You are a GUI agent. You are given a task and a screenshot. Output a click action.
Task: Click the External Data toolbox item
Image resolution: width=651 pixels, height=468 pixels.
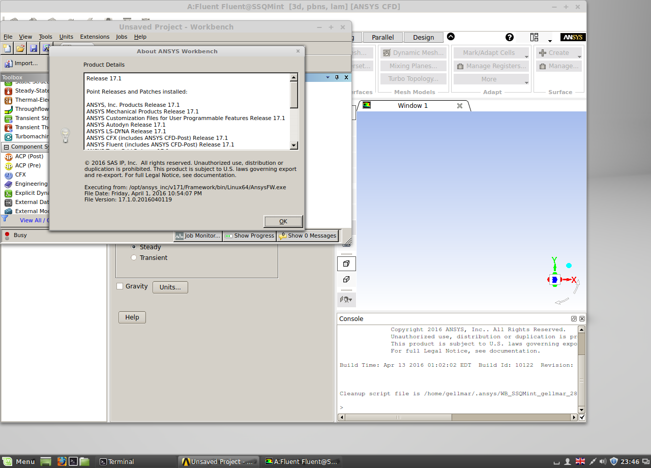point(26,202)
